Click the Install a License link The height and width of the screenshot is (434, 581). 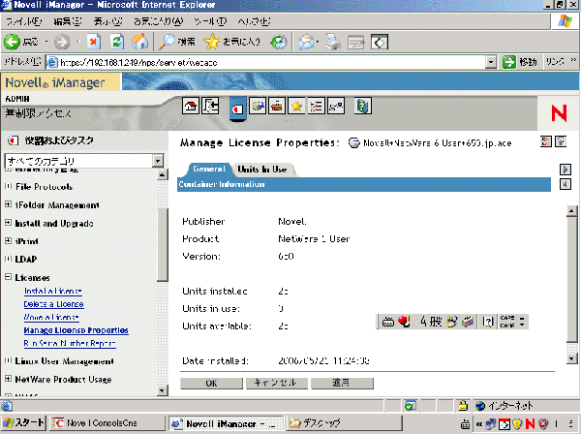pos(53,291)
